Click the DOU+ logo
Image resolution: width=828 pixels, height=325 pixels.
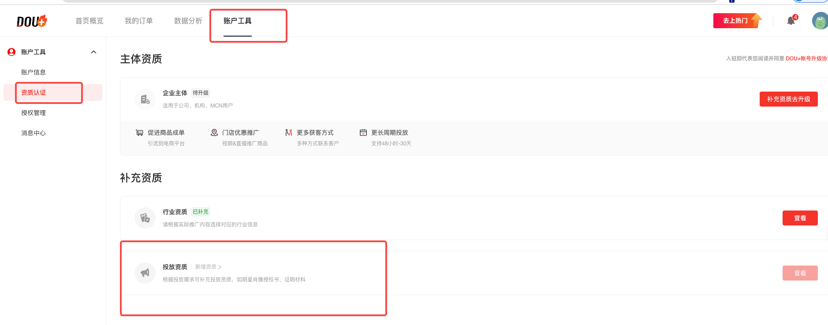32,21
